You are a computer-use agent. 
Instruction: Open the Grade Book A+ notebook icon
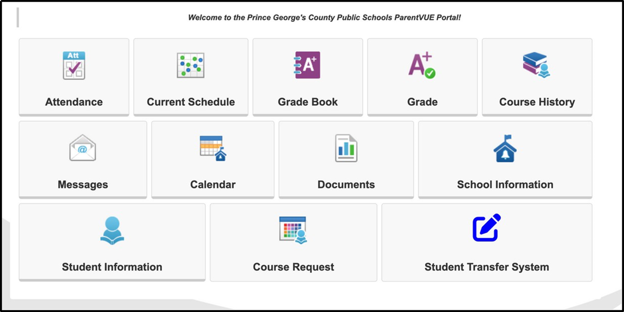click(x=307, y=65)
